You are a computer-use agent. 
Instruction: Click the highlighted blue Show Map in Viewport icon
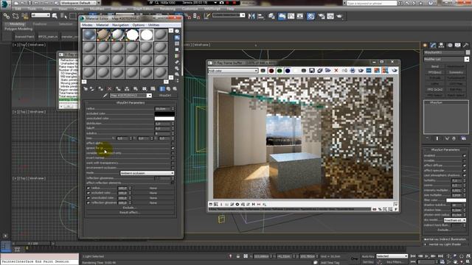[162, 89]
